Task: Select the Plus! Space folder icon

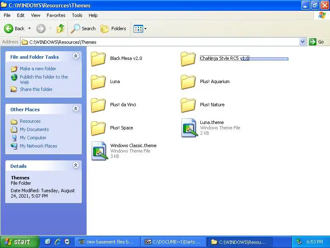Action: pyautogui.click(x=98, y=129)
